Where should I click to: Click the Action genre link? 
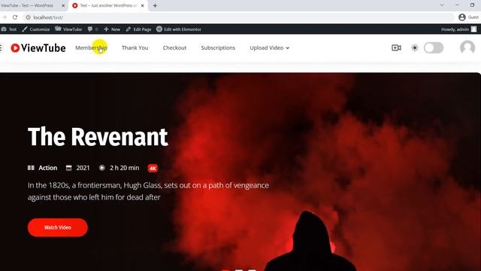(48, 168)
